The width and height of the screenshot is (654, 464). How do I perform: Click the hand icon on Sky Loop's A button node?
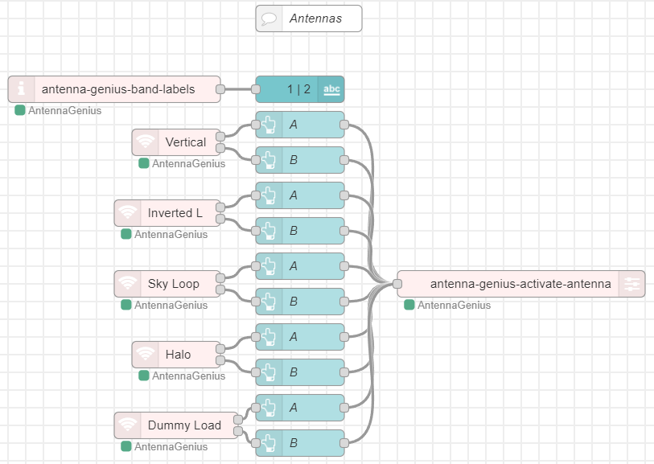tap(269, 266)
